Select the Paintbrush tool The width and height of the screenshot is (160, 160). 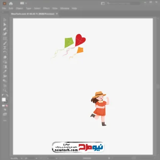pos(5,43)
